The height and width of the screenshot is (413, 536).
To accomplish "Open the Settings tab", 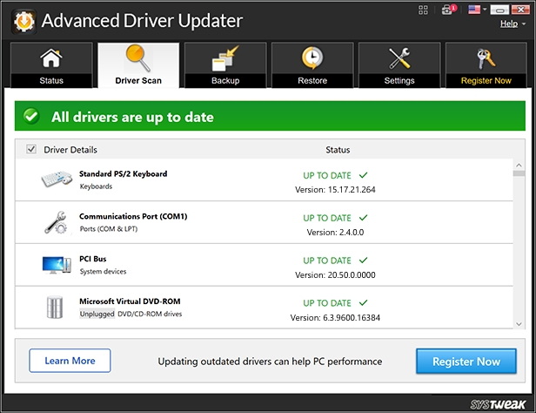I will click(399, 65).
